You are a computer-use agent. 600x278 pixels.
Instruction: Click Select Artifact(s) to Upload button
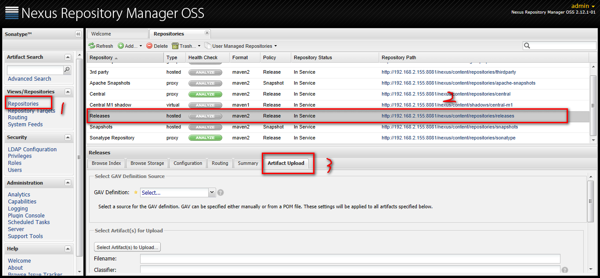coord(127,247)
